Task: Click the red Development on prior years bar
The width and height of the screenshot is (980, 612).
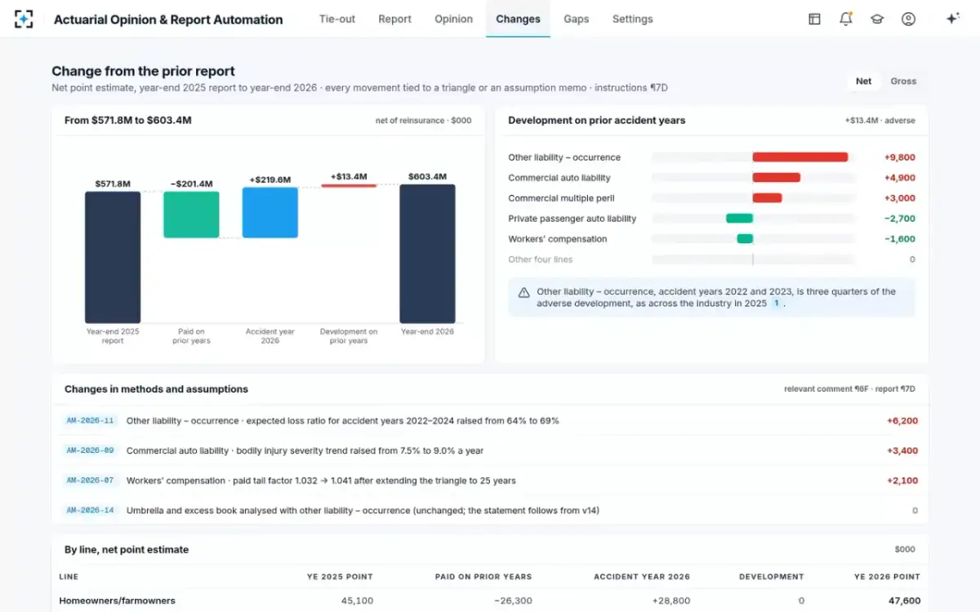Action: pos(349,185)
